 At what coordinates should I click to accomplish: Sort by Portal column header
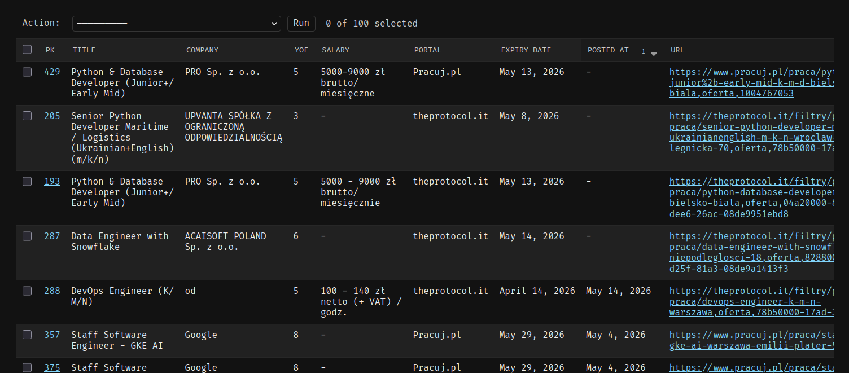tap(428, 50)
